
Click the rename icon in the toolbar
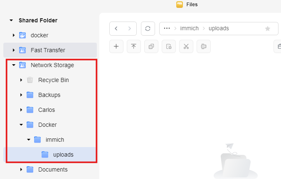point(203,46)
